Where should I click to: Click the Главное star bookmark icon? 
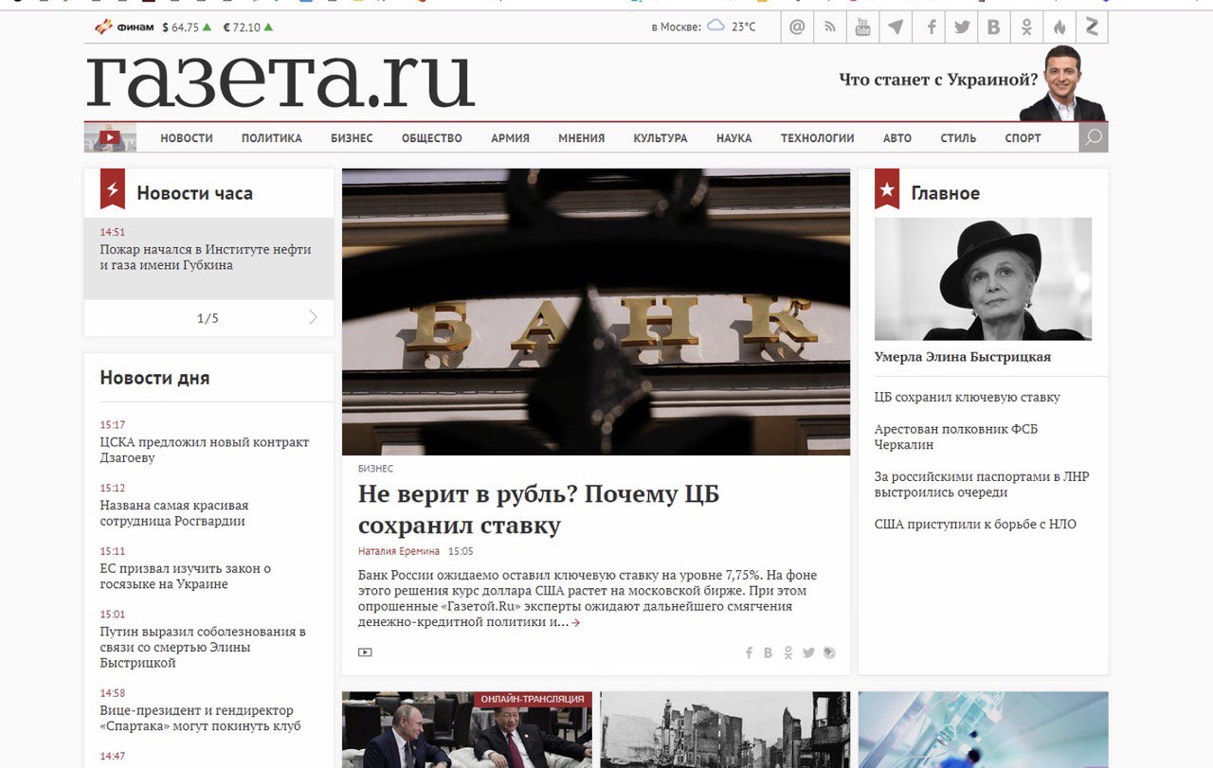887,189
